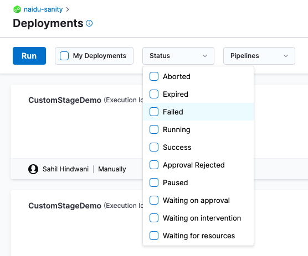Open the first CustomStageDemo execution card
The image size is (308, 256).
pos(65,100)
